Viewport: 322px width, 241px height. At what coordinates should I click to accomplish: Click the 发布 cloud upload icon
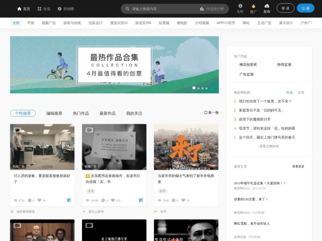pos(267,6)
